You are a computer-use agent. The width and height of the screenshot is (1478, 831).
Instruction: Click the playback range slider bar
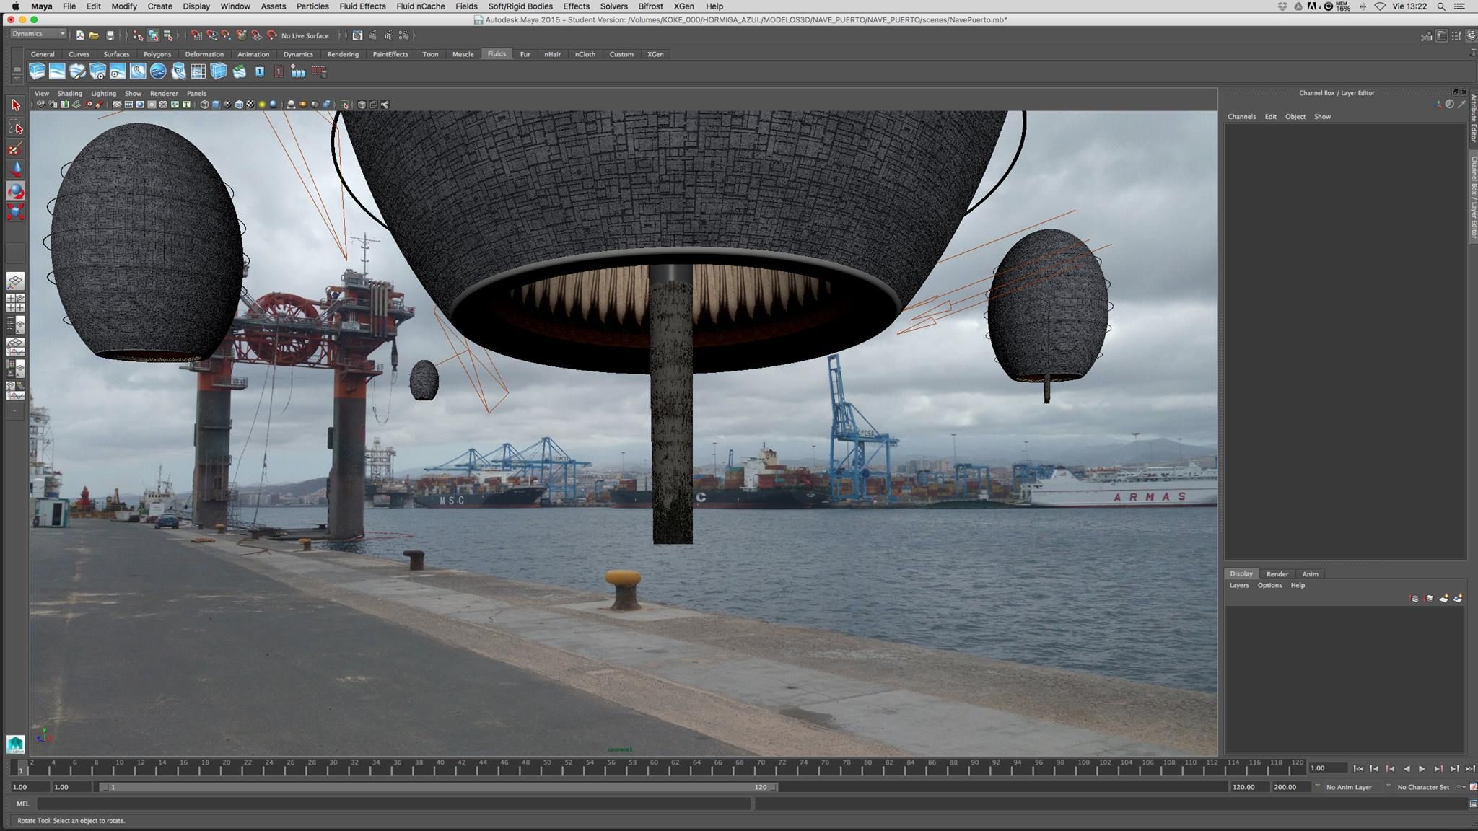(437, 787)
